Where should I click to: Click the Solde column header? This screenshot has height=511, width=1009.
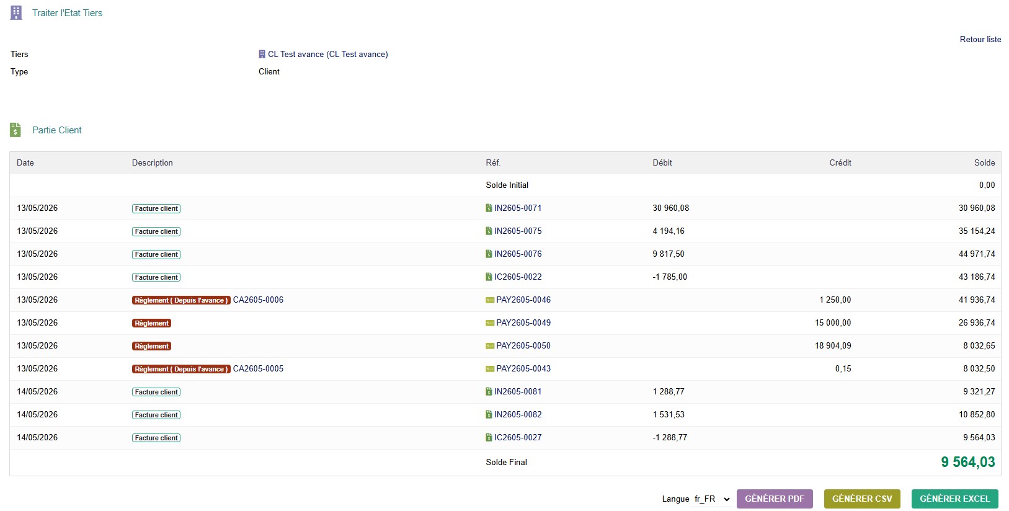[985, 162]
